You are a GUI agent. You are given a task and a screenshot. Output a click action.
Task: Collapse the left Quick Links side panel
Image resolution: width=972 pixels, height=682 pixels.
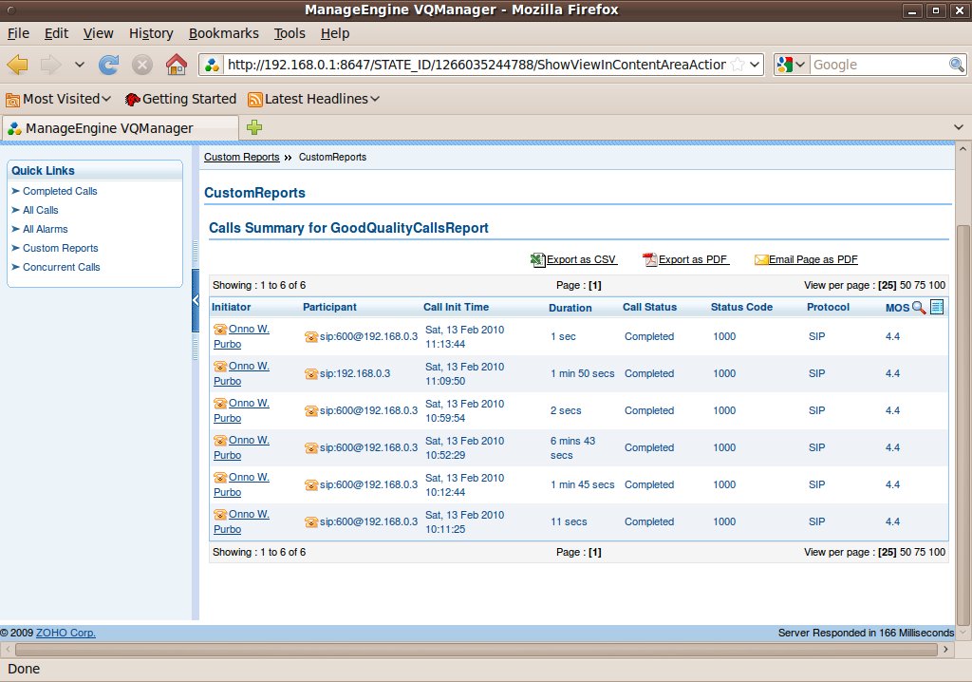[196, 300]
